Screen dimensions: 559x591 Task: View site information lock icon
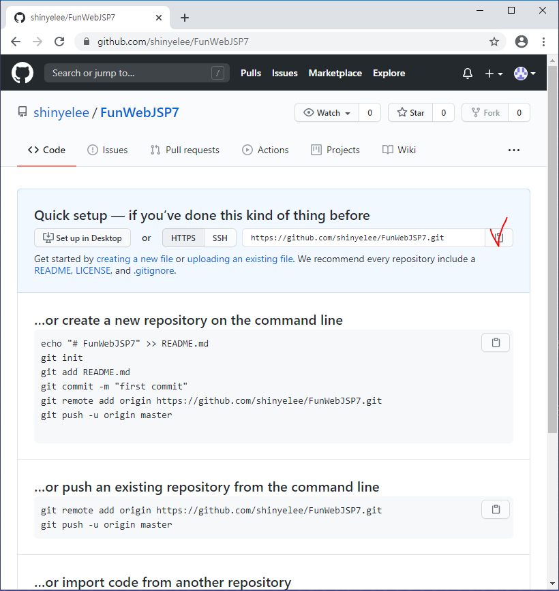(87, 42)
